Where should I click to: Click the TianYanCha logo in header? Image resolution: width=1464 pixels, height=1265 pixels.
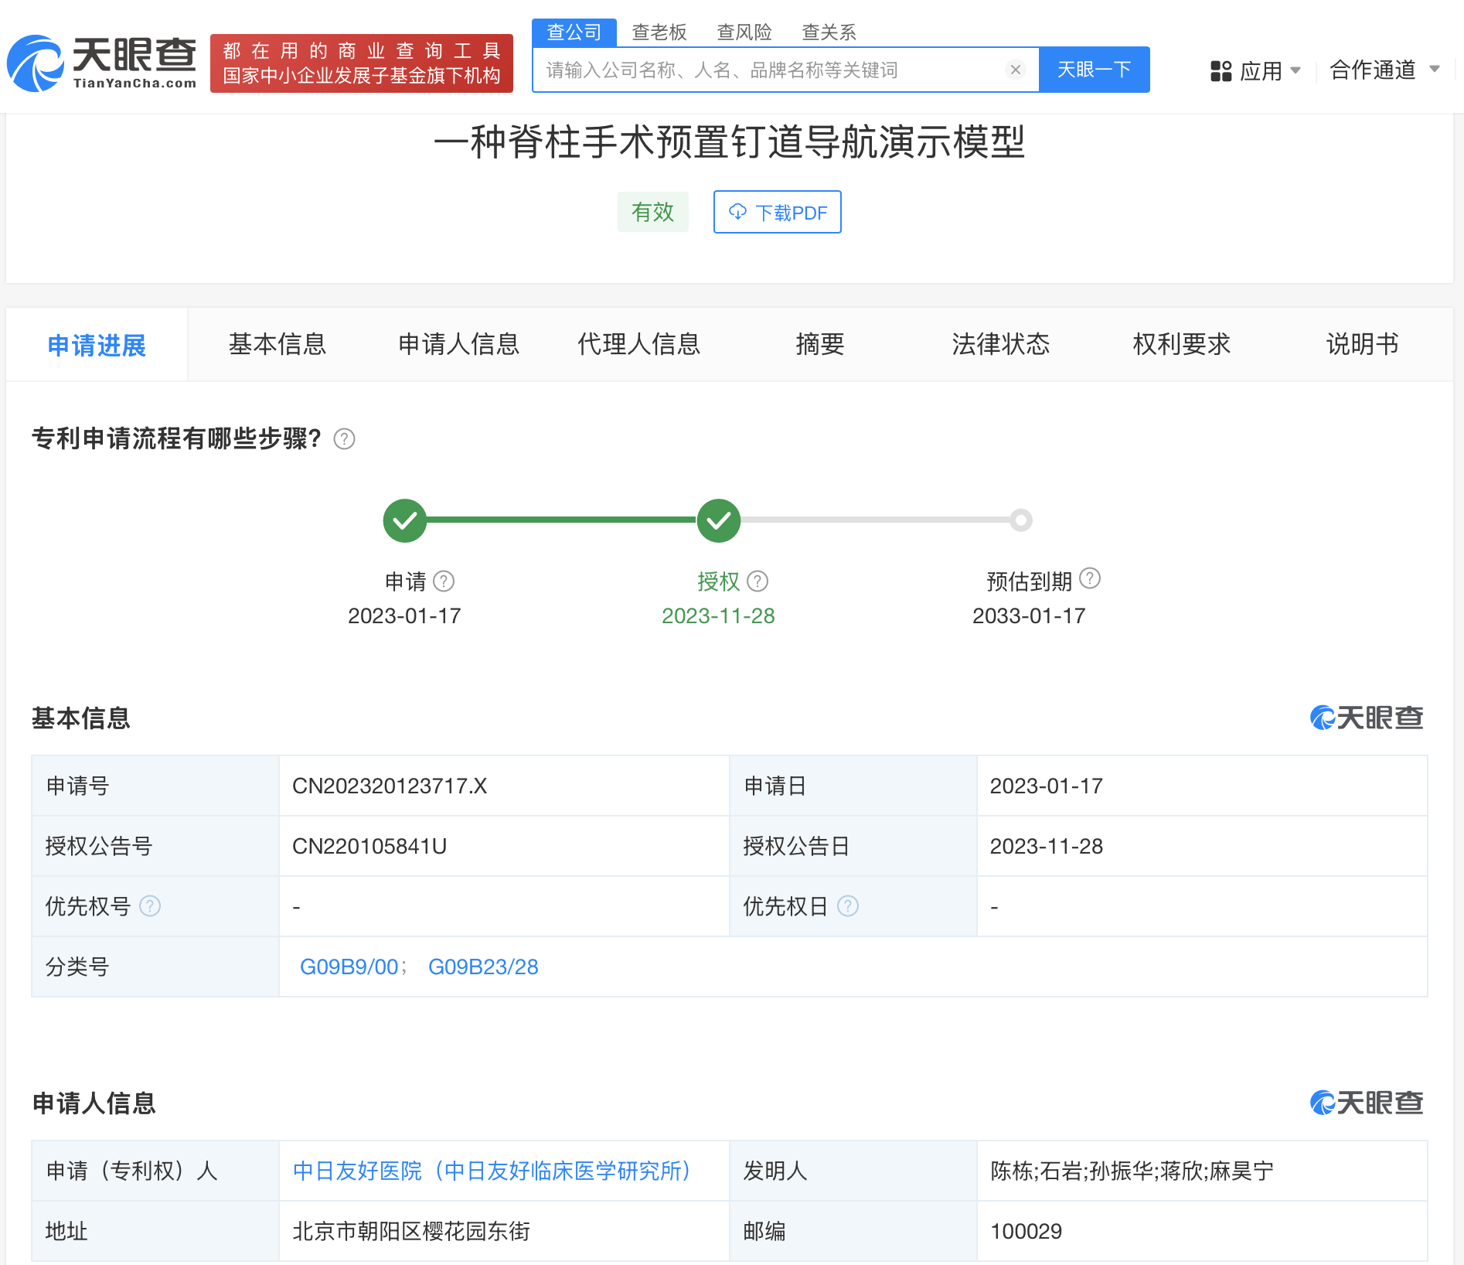(102, 63)
